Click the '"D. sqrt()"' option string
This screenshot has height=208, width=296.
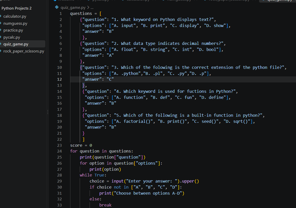click(237, 121)
